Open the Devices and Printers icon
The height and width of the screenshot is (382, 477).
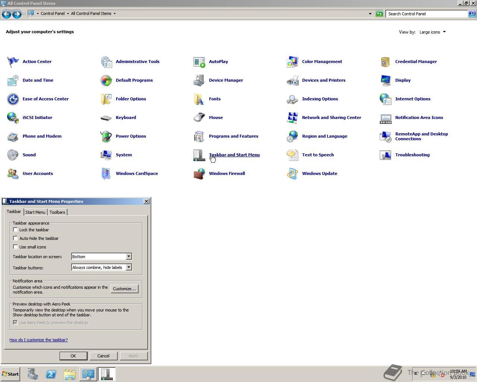tap(293, 80)
